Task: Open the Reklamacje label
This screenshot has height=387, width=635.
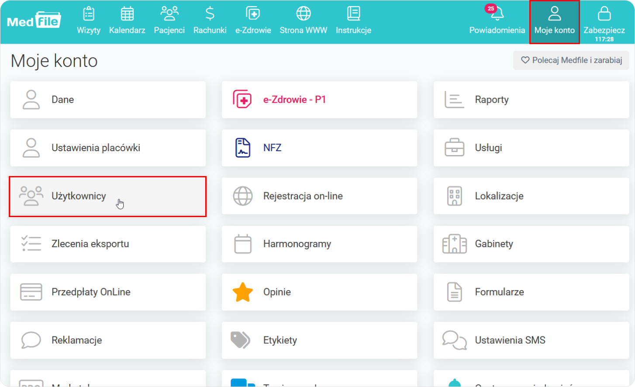Action: point(77,340)
